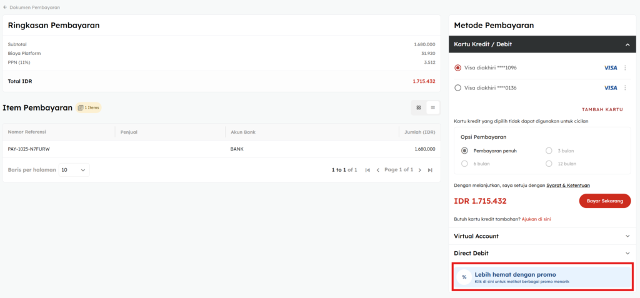Click the Bayar Sekarang button
The height and width of the screenshot is (298, 640).
point(604,201)
